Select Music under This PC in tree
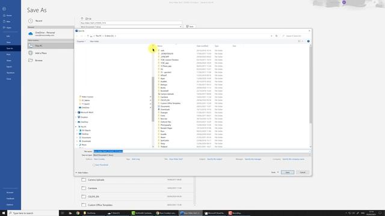This screenshot has height=216, width=385. (84, 145)
